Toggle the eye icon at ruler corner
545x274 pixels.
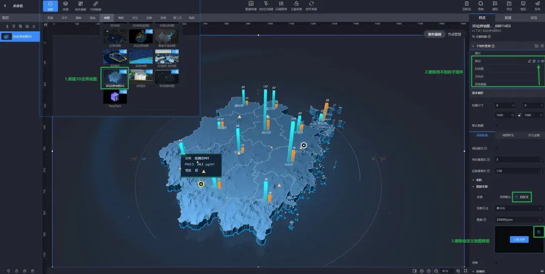coord(45,24)
